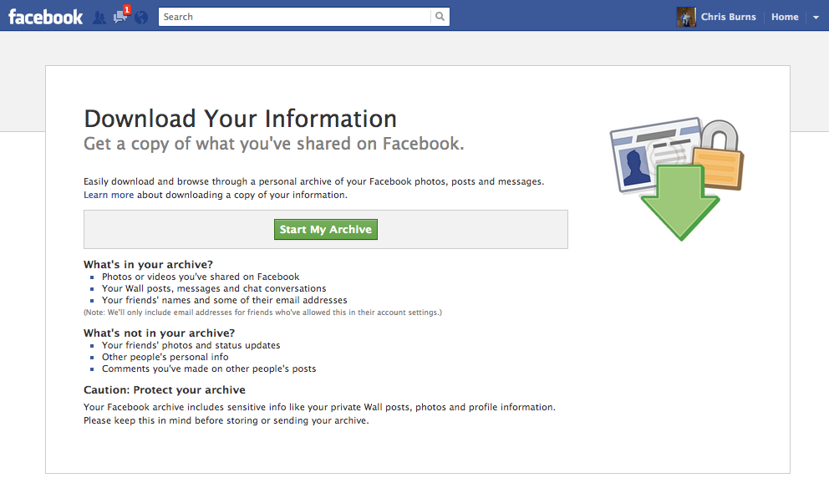829x483 pixels.
Task: Click the What's in your archive heading
Action: coord(148,264)
